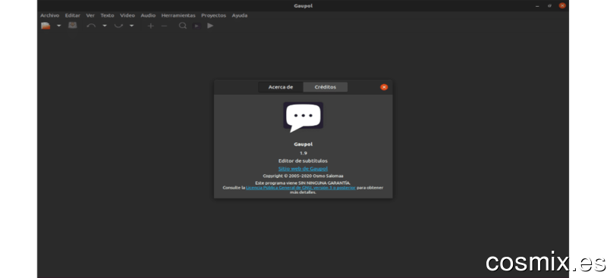Screen dimensions: 607x278
Task: Click the version number 1.9
Action: click(303, 153)
